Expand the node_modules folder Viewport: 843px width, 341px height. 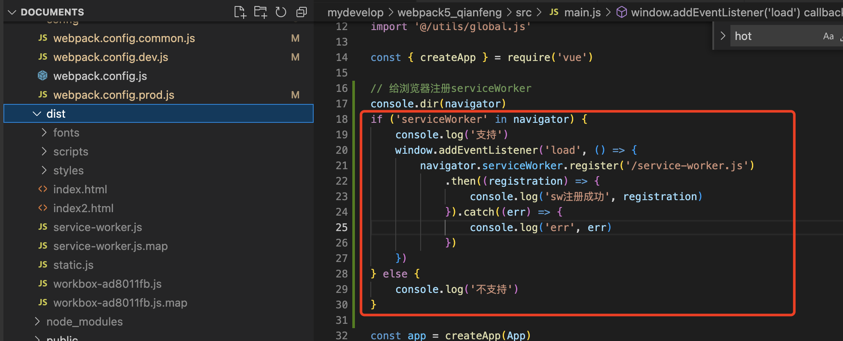point(37,321)
